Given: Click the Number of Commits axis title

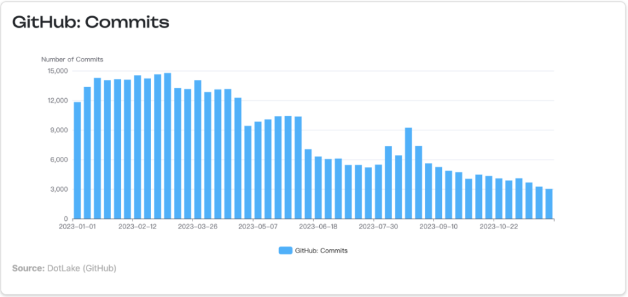Looking at the screenshot, I should point(72,59).
